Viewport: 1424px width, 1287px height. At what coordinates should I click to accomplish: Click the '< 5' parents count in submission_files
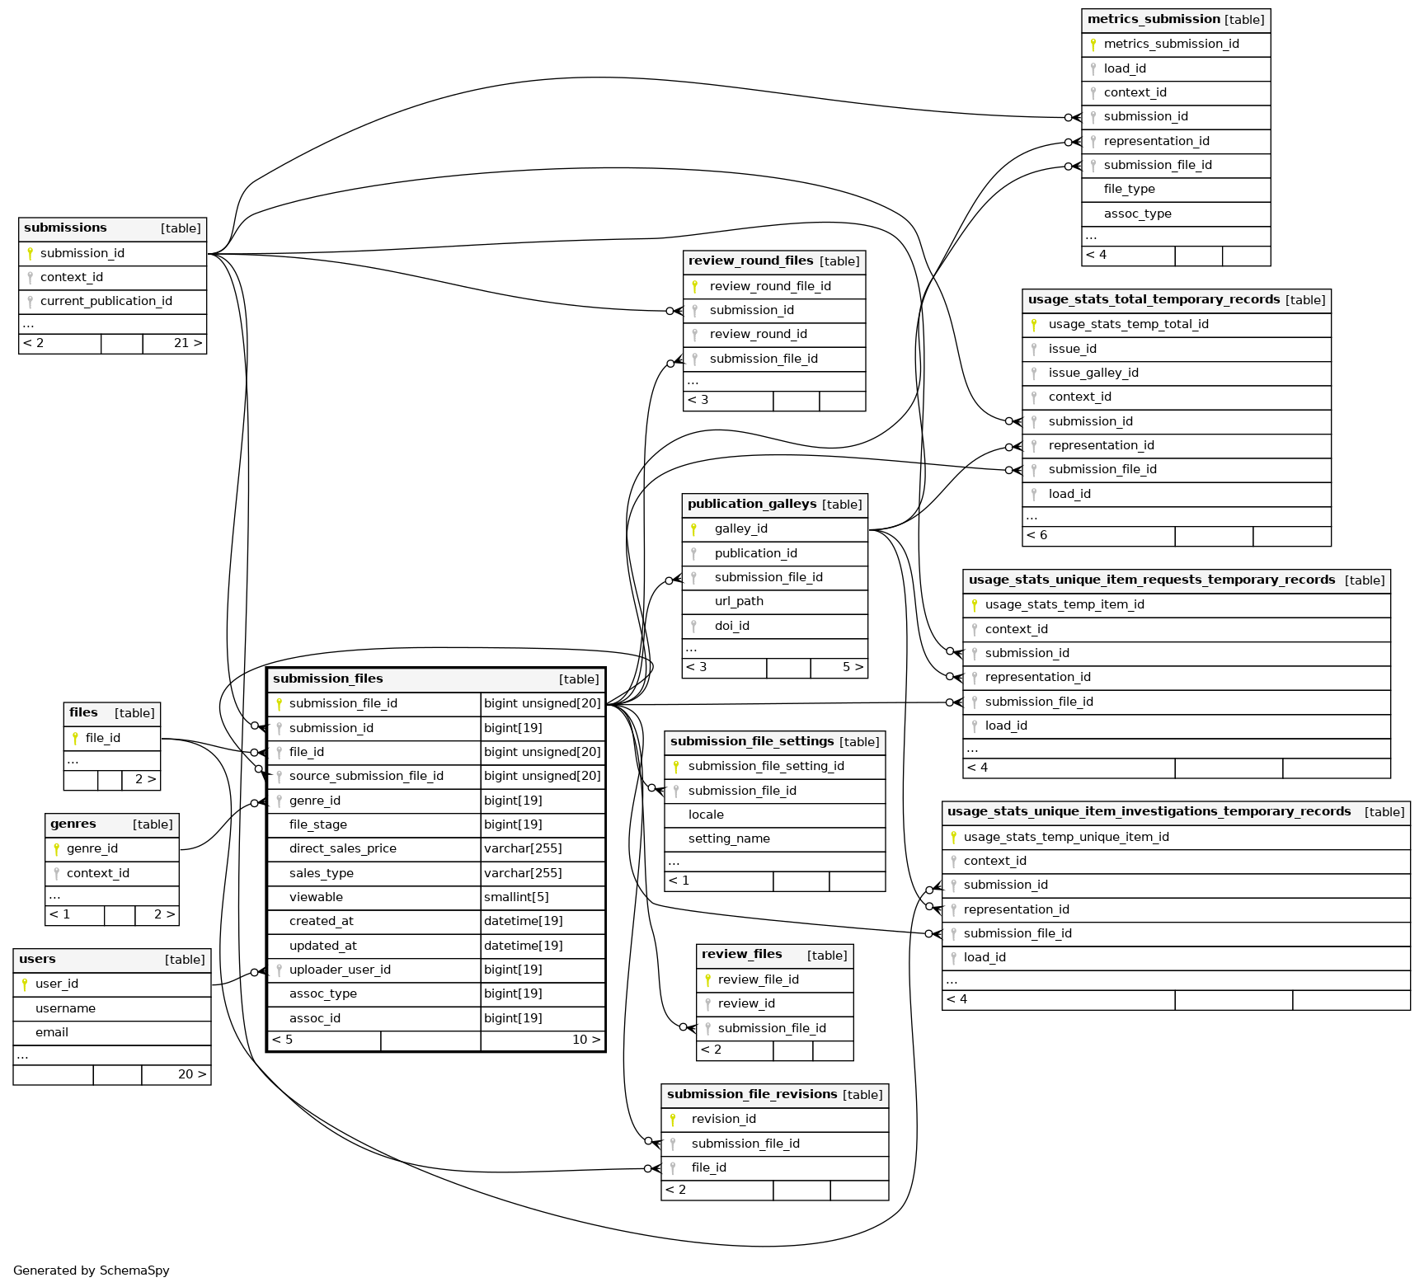click(x=283, y=1040)
